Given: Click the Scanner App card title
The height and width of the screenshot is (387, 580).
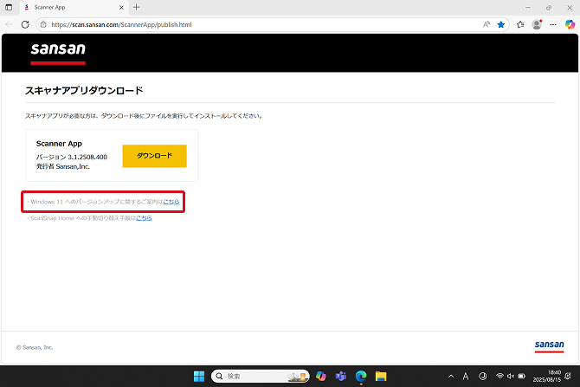Looking at the screenshot, I should [59, 144].
